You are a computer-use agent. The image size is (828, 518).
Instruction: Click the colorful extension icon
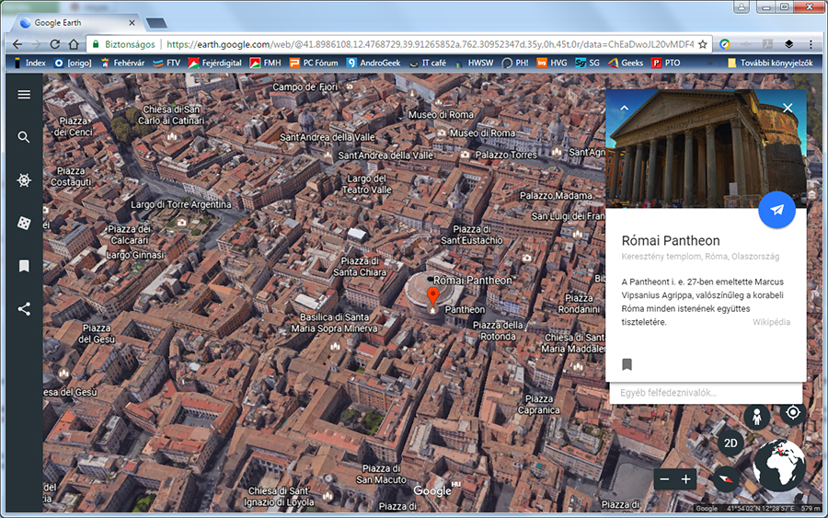[725, 44]
